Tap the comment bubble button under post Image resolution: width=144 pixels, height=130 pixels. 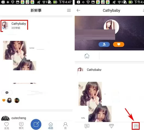point(7,93)
